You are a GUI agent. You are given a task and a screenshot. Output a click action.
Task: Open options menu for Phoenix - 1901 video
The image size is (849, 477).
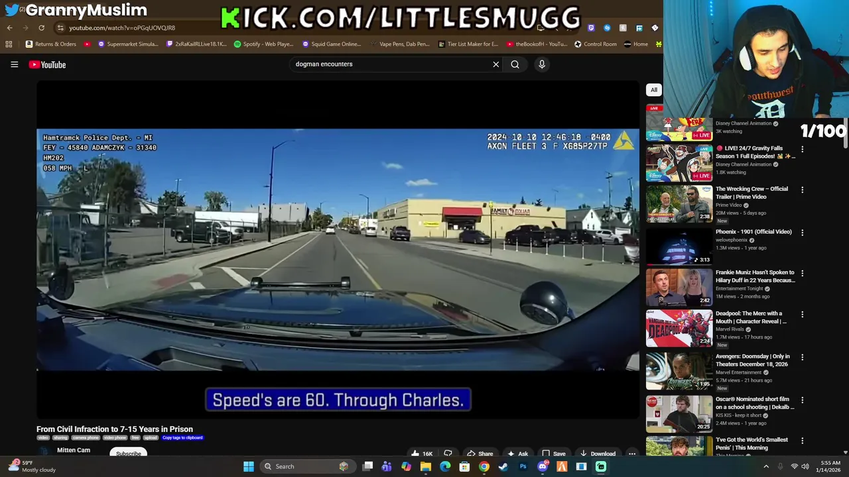tap(802, 233)
